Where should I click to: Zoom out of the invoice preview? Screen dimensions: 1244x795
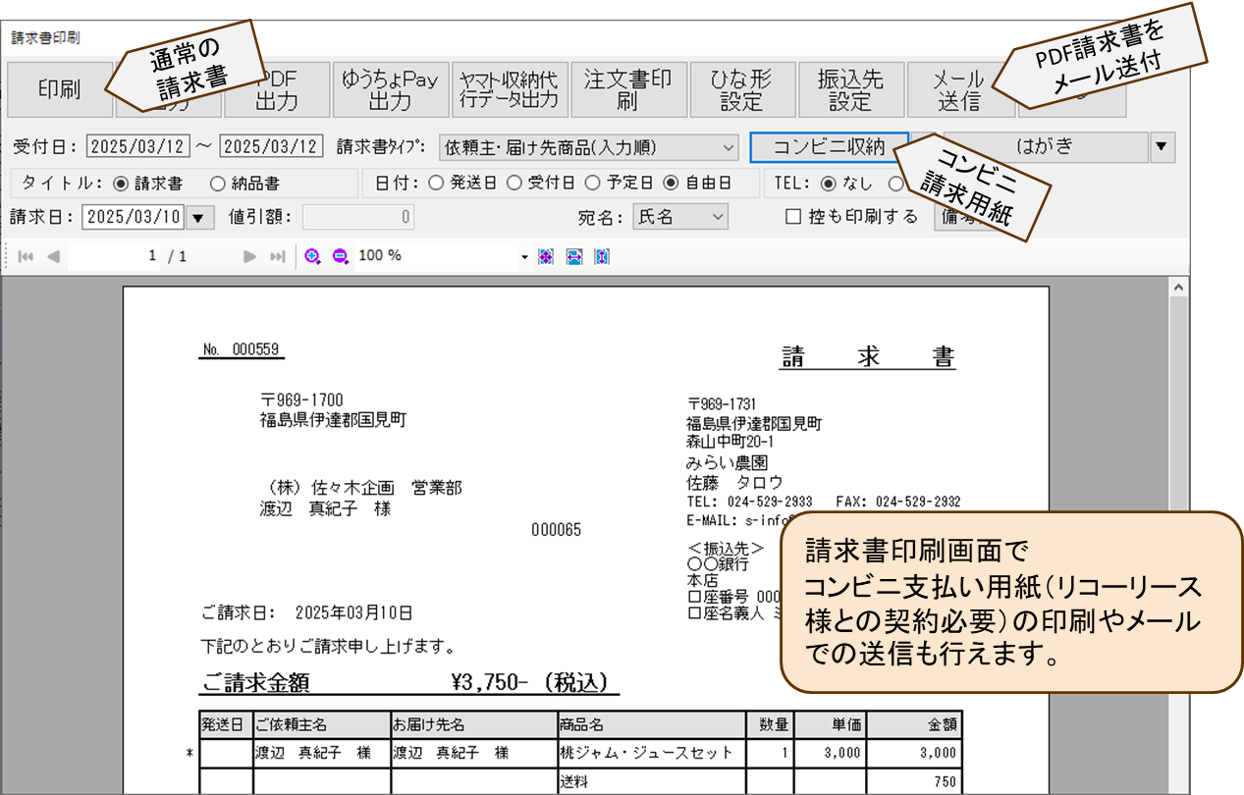pyautogui.click(x=338, y=255)
